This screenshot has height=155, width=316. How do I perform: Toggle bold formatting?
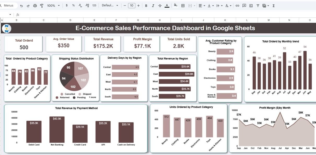[146, 5]
